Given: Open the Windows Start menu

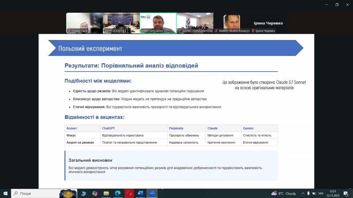Looking at the screenshot, I should tap(5, 193).
